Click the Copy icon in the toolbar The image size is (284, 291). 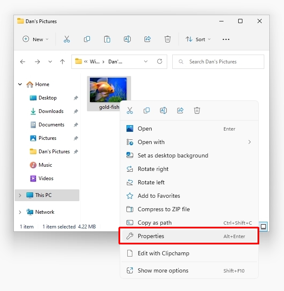[87, 39]
